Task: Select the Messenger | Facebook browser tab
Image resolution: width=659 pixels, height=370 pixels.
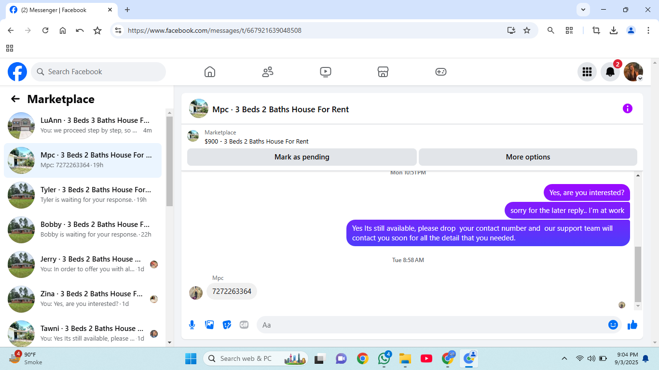Action: pos(61,10)
